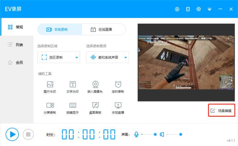238x146 pixels.
Task: Click the 场景编辑 scene edit button
Action: click(x=221, y=111)
